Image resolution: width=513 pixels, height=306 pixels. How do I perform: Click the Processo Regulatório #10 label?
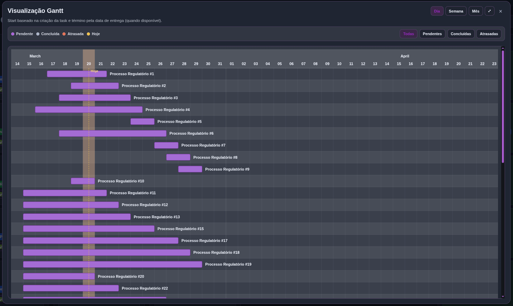click(x=121, y=181)
